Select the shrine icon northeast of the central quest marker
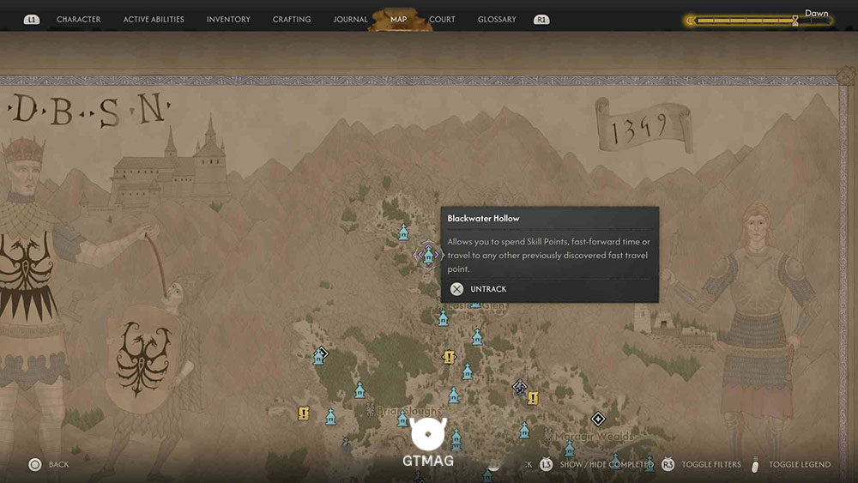Viewport: 858px width, 483px height. pos(477,337)
